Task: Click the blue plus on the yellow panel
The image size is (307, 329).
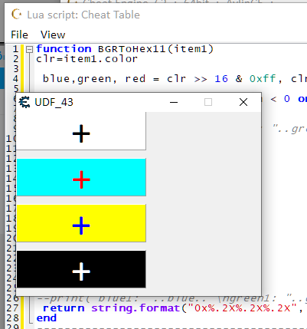Action: pos(81,225)
